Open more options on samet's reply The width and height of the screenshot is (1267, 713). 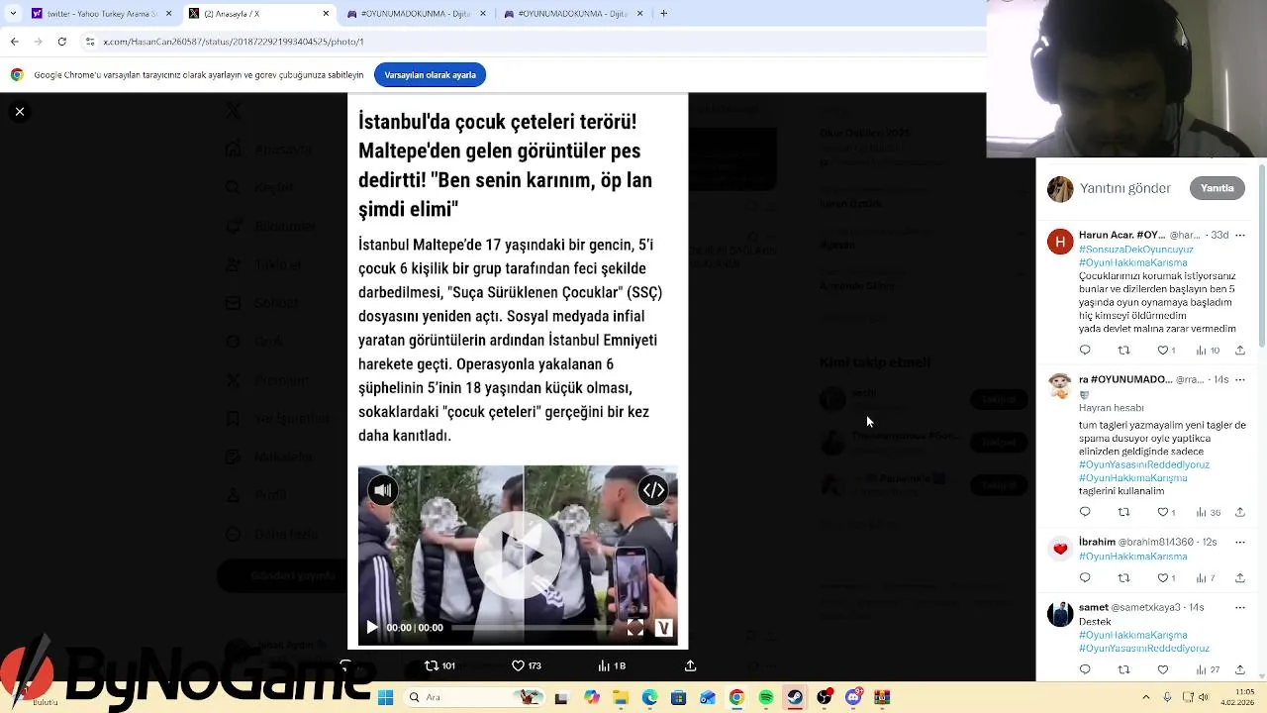(x=1239, y=607)
